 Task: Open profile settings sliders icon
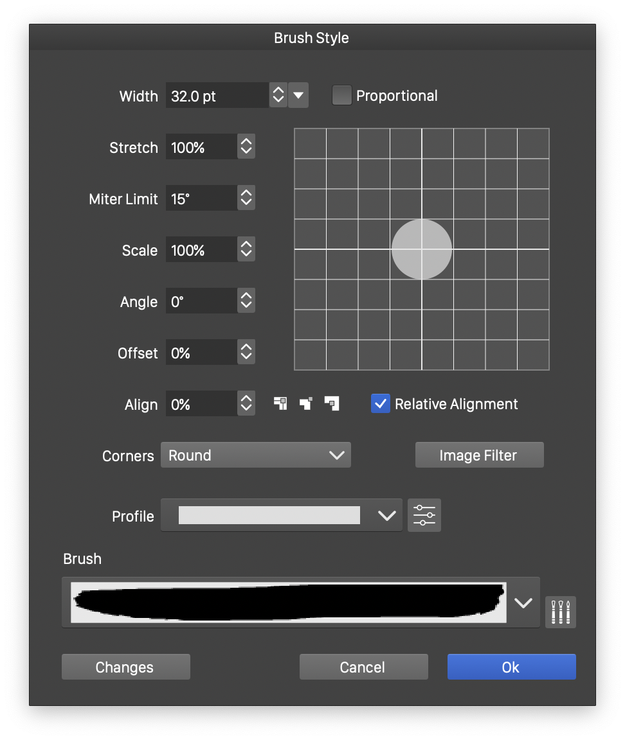(x=424, y=515)
